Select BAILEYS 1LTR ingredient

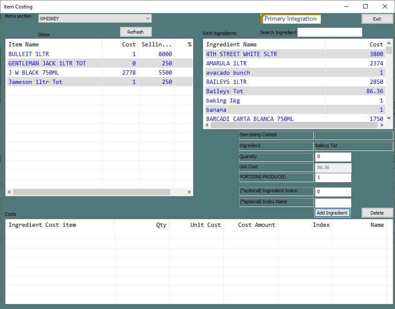click(x=295, y=82)
